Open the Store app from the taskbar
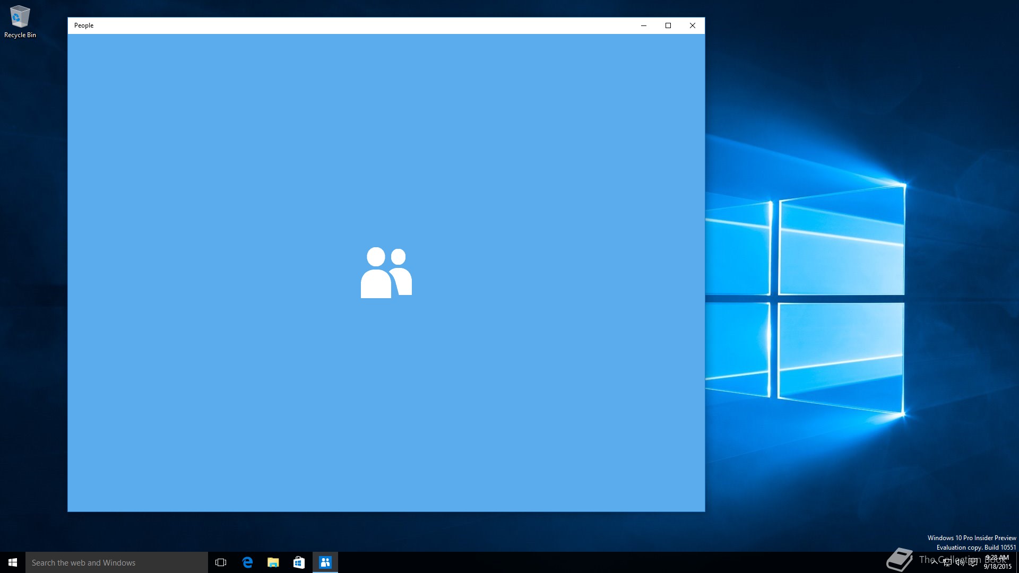This screenshot has height=573, width=1019. (299, 562)
